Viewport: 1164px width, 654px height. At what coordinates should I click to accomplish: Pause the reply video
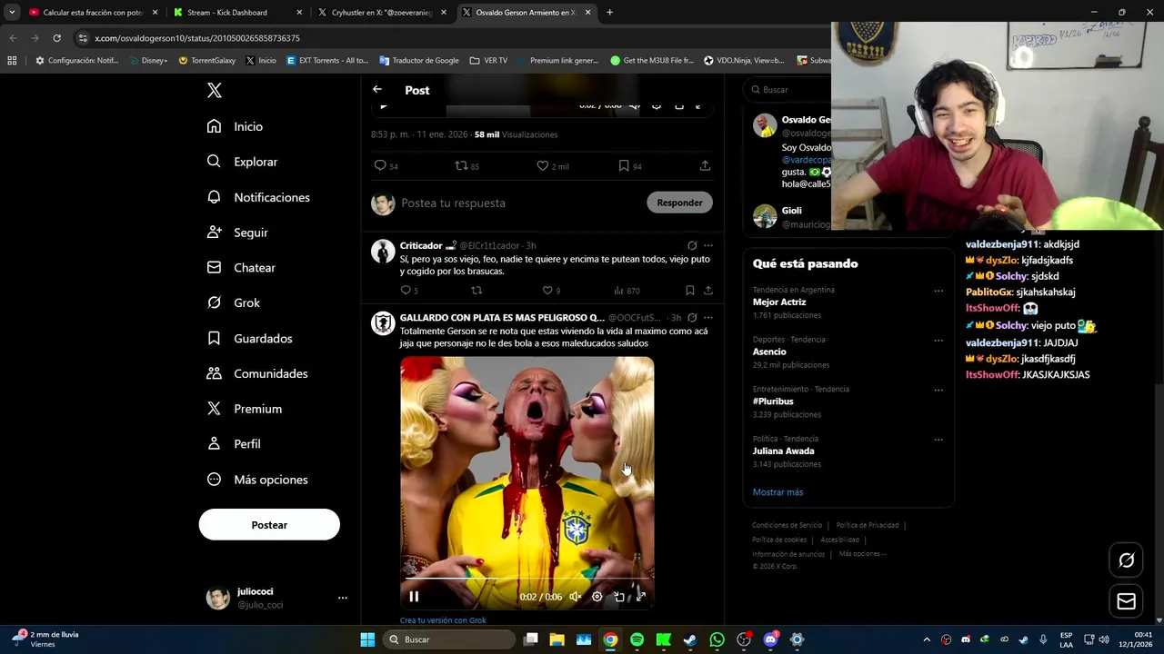click(414, 597)
